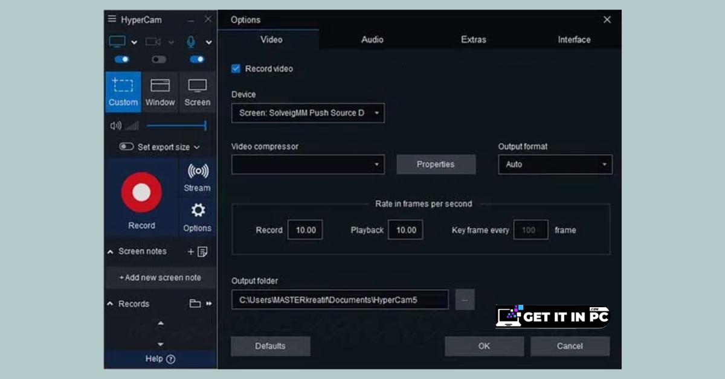The height and width of the screenshot is (379, 725).
Task: Select Window capture mode
Action: click(160, 92)
